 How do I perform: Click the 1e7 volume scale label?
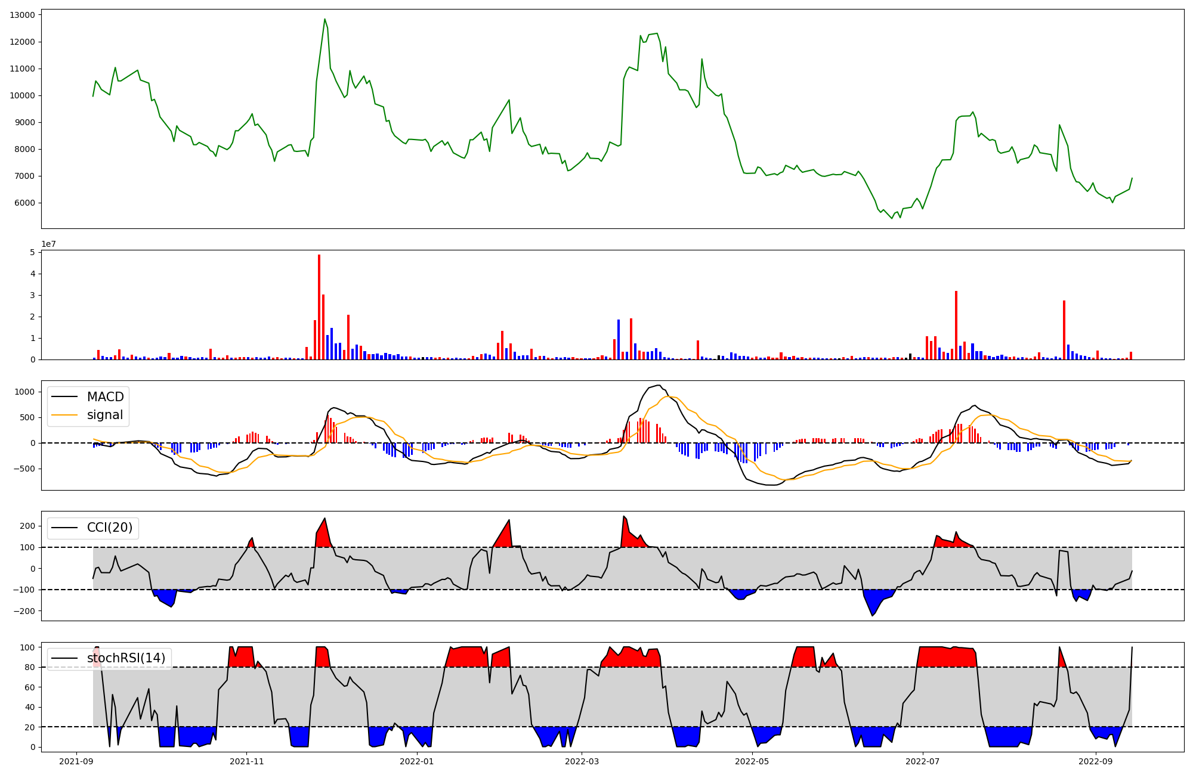[x=49, y=244]
